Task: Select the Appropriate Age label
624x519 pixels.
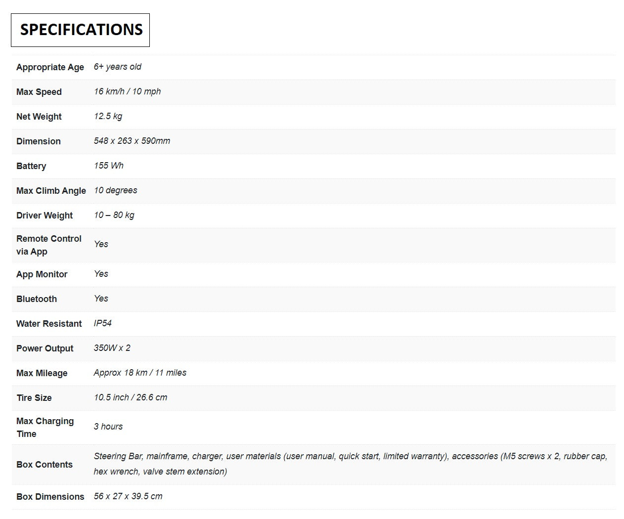Action: (50, 67)
